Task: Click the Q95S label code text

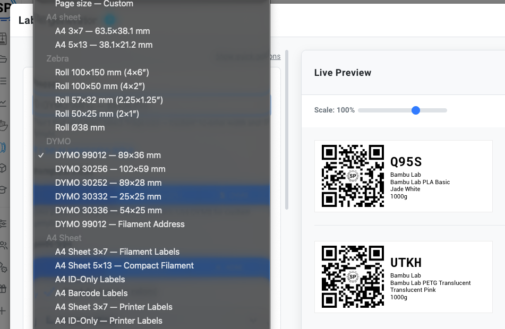Action: (x=406, y=162)
